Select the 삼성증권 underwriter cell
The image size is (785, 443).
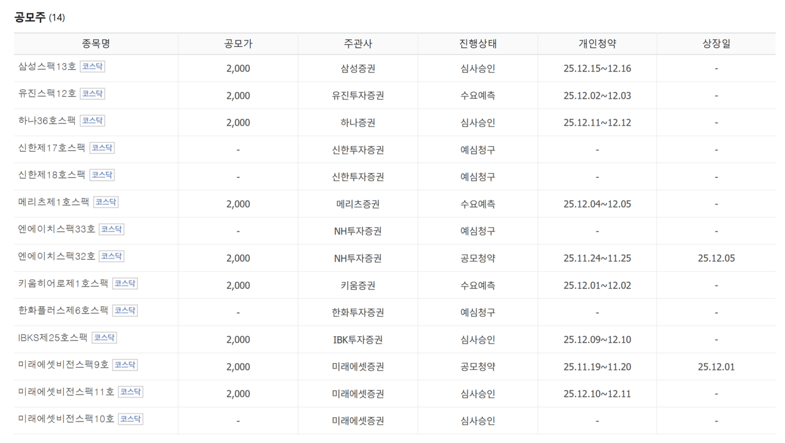358,68
